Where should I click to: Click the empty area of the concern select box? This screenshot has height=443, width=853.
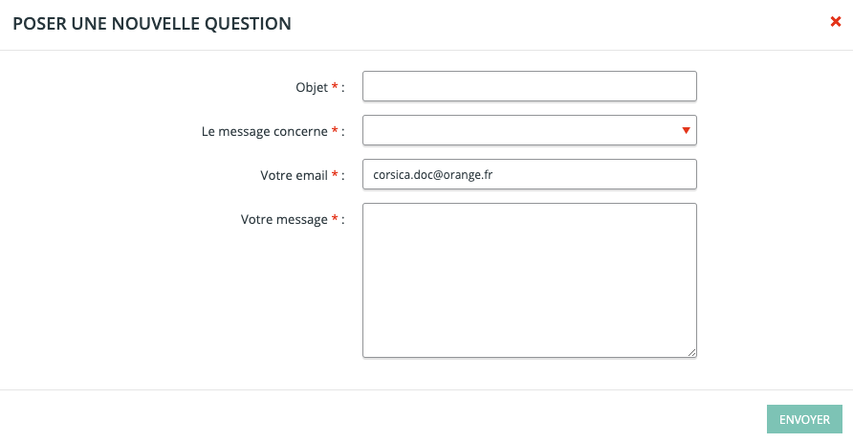(x=516, y=130)
